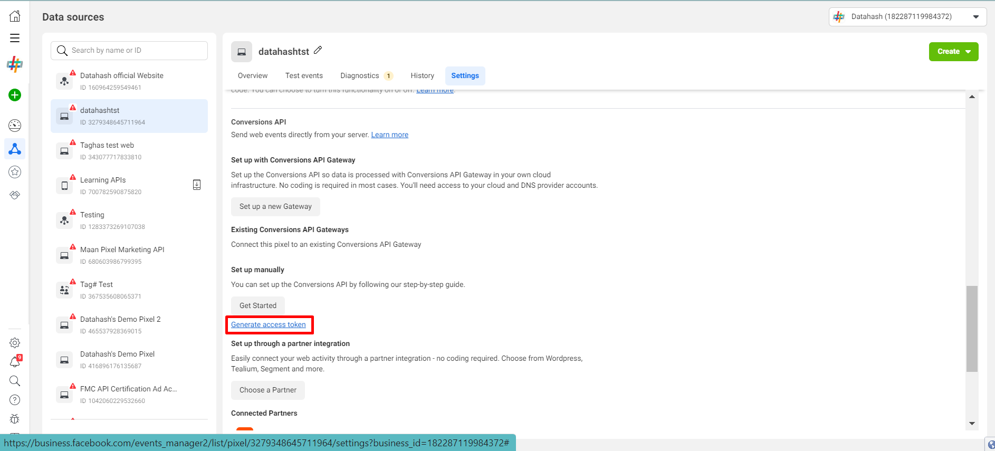Click the bug report icon in sidebar
995x451 pixels.
[x=15, y=419]
